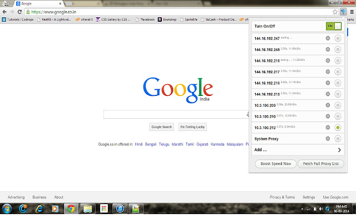Click the Google search input field
Image resolution: width=356 pixels, height=223 pixels.
pyautogui.click(x=176, y=114)
